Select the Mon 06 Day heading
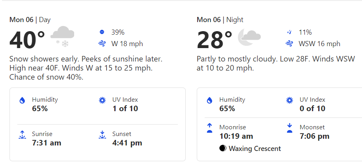The image size is (362, 162). pos(30,20)
